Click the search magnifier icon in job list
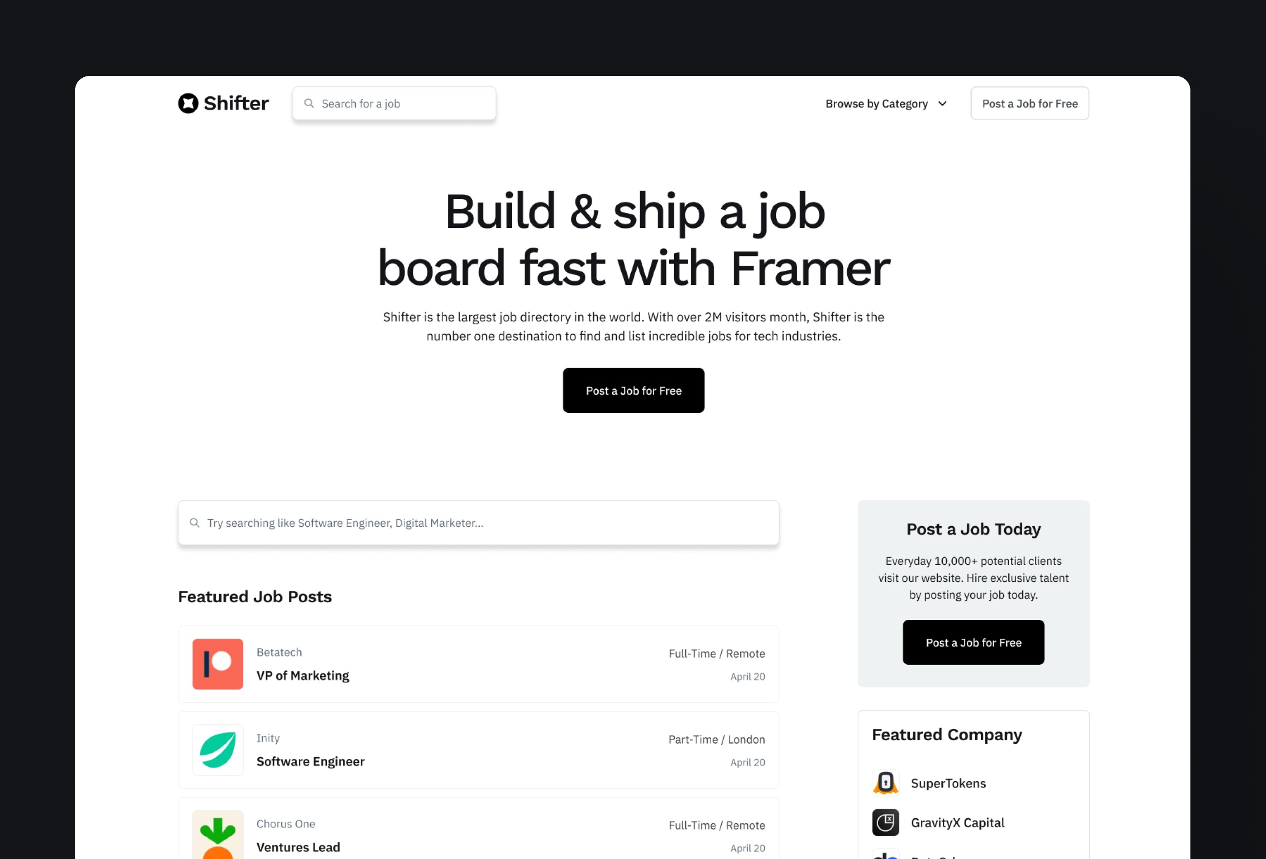The height and width of the screenshot is (859, 1266). [194, 523]
